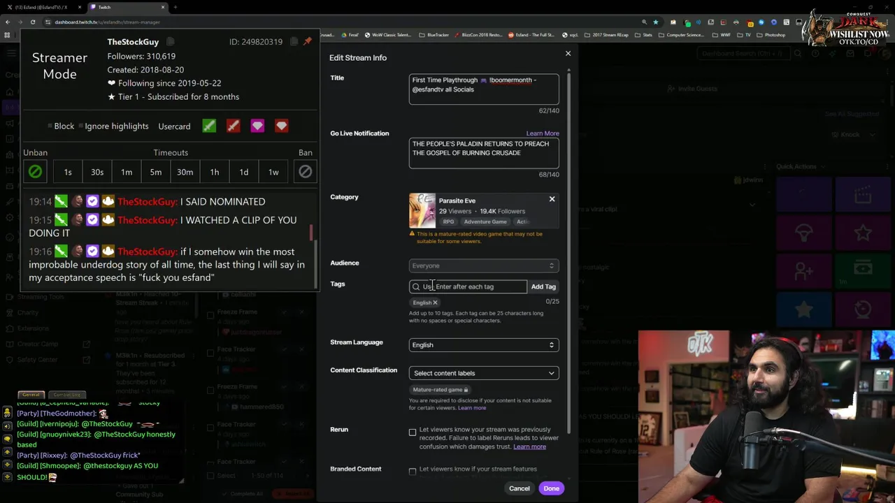
Task: Click the zoom magnifier icon in address bar
Action: (x=643, y=22)
